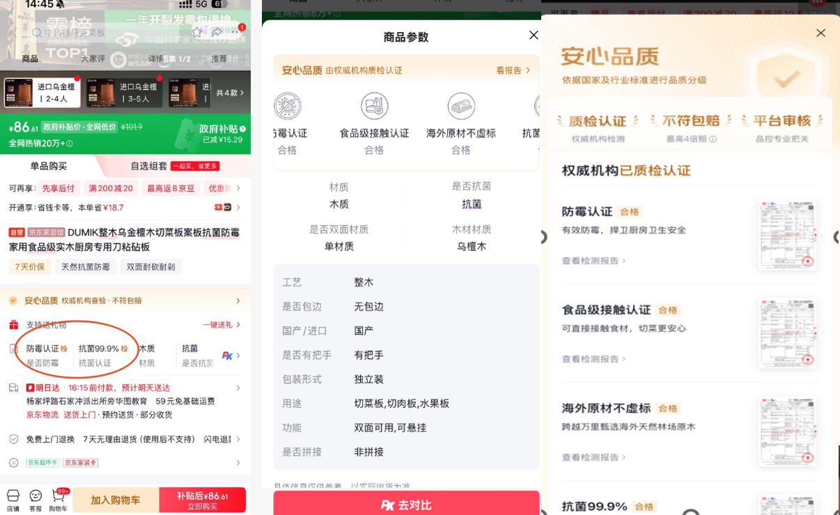This screenshot has height=515, width=840.
Task: Expand the 免费上门退换 service row chevron
Action: coord(238,439)
